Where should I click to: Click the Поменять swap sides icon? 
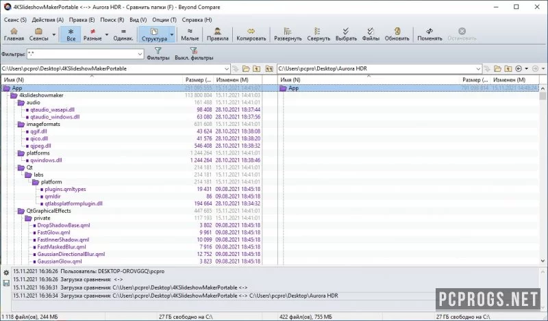coord(429,31)
